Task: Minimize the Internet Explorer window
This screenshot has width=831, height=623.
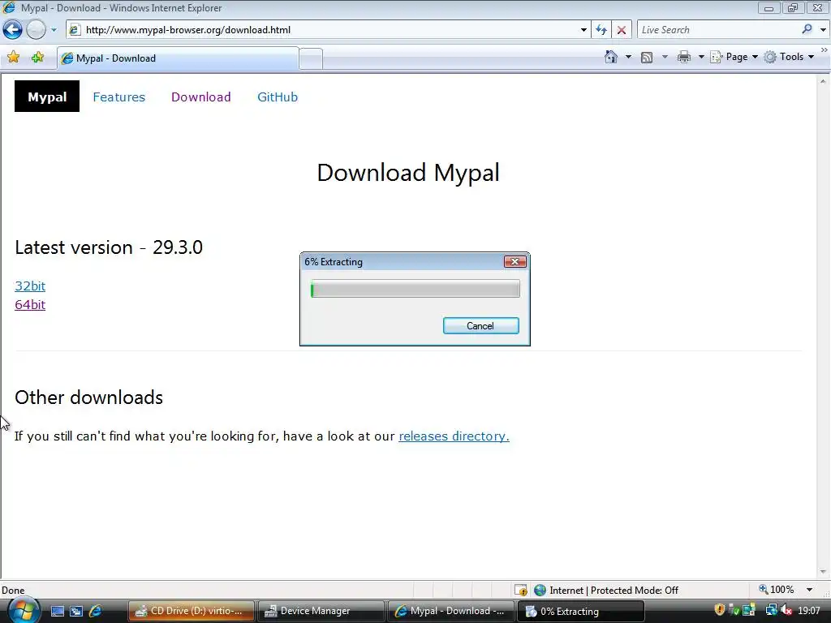Action: click(769, 7)
